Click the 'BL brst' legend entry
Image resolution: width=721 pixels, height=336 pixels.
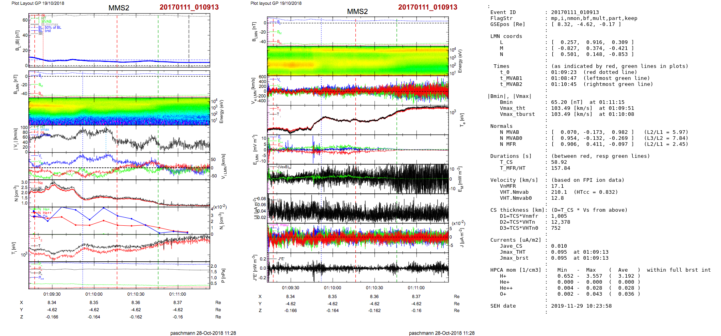tap(45, 31)
